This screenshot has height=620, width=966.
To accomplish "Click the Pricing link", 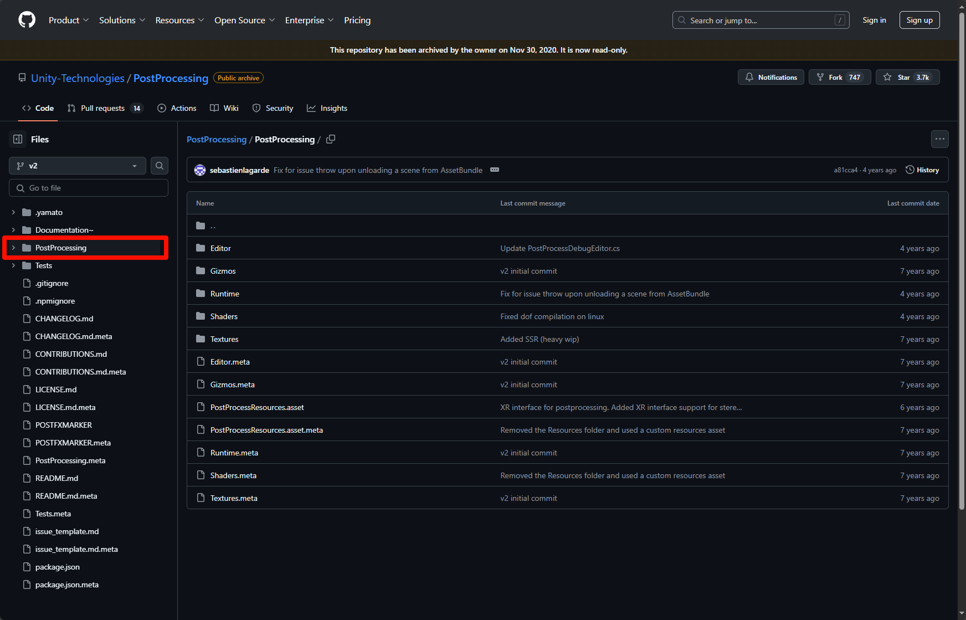I will 357,20.
